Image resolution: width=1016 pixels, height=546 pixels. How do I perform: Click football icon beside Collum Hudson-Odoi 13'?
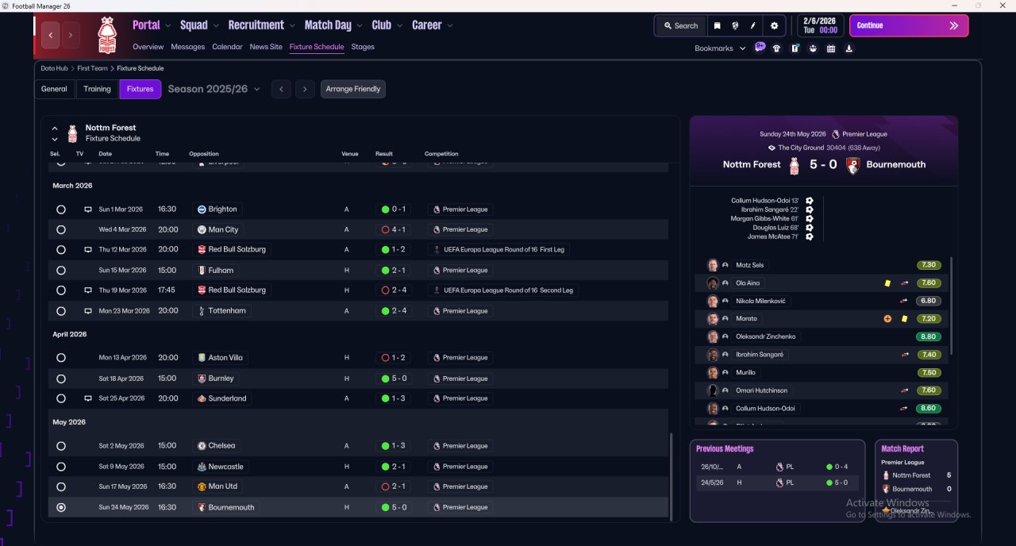809,201
